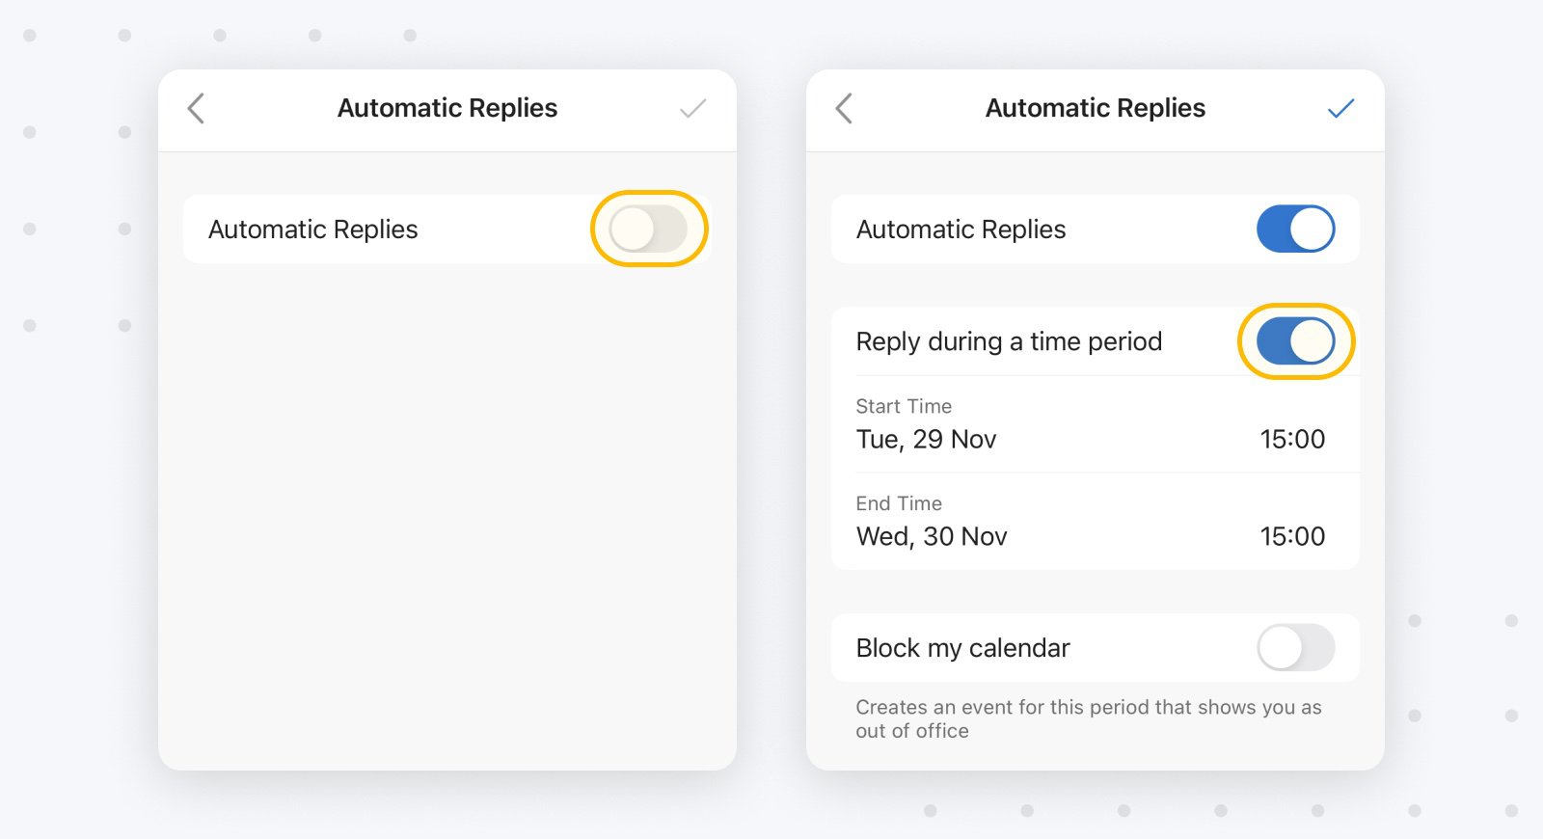
Task: Click the right panel Automatic Replies title
Action: click(1096, 108)
